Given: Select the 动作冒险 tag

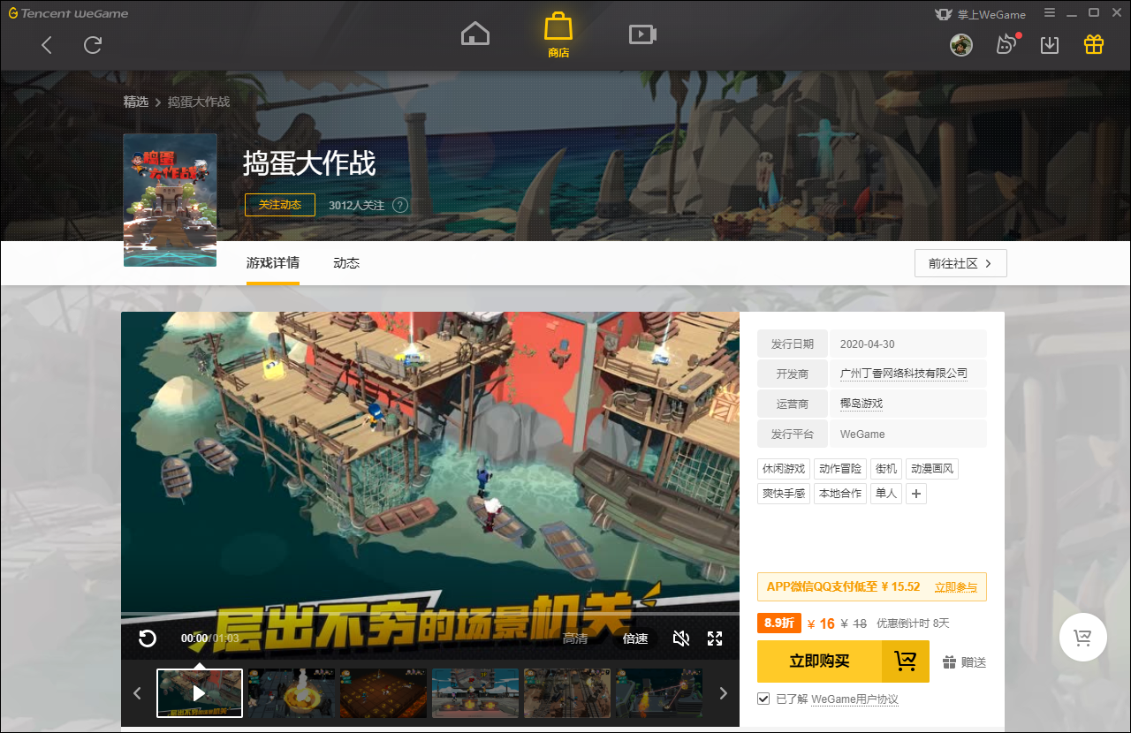Looking at the screenshot, I should pos(840,468).
